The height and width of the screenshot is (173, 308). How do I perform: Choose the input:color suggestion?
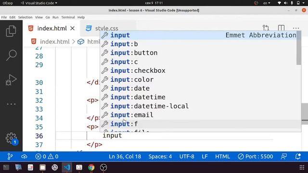click(x=199, y=80)
